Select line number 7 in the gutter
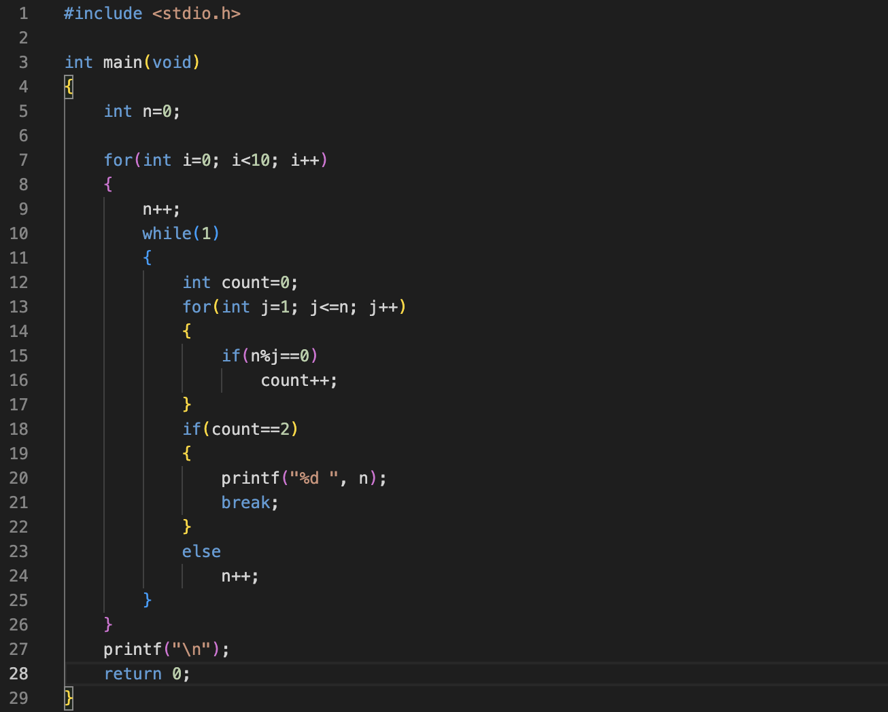This screenshot has height=712, width=888. [x=24, y=160]
